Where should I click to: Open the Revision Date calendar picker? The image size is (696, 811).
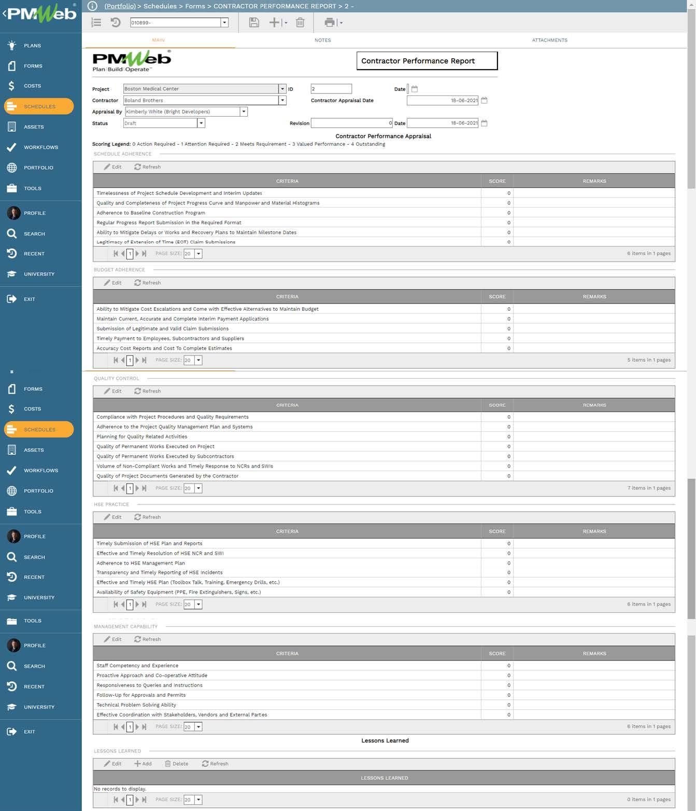coord(485,123)
